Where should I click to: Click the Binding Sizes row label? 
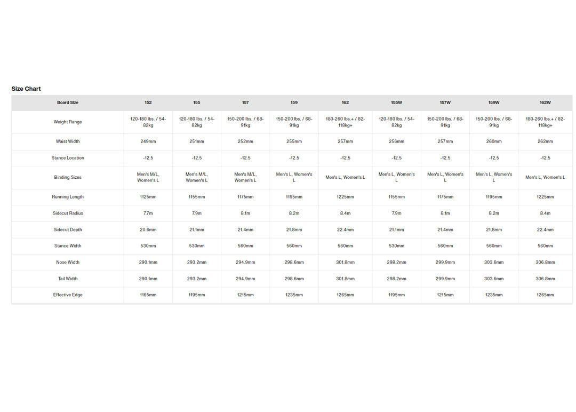coord(68,177)
